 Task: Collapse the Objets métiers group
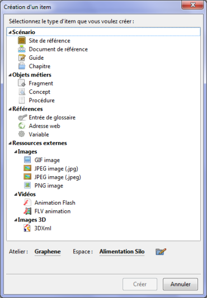point(10,75)
